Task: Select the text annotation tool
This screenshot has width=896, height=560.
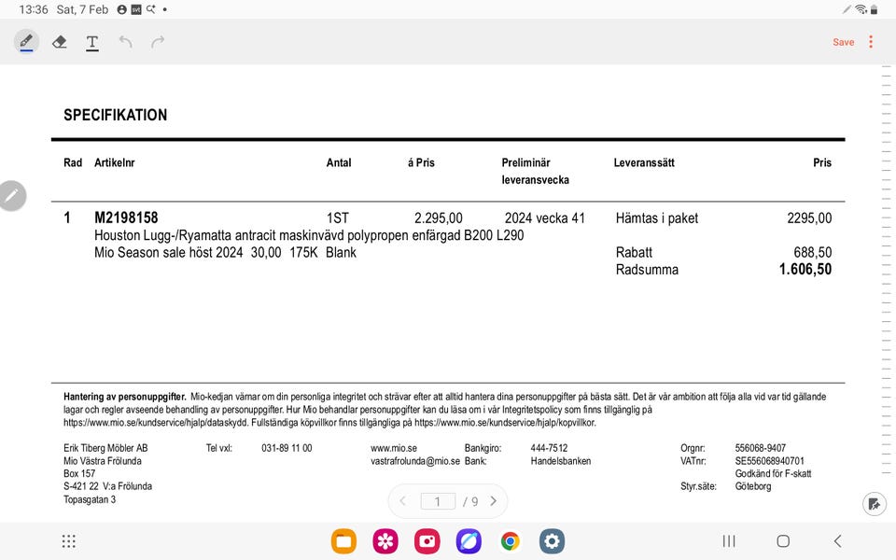Action: (92, 43)
